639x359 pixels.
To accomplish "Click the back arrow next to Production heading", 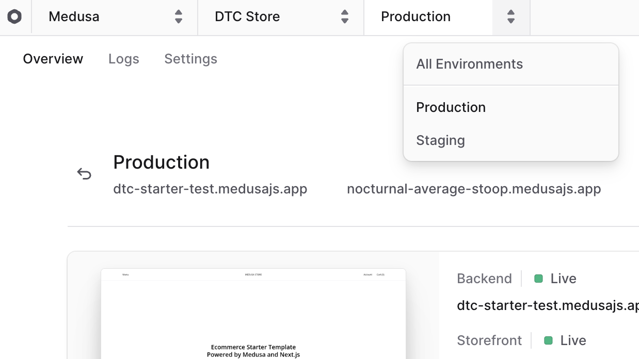I will click(x=84, y=173).
